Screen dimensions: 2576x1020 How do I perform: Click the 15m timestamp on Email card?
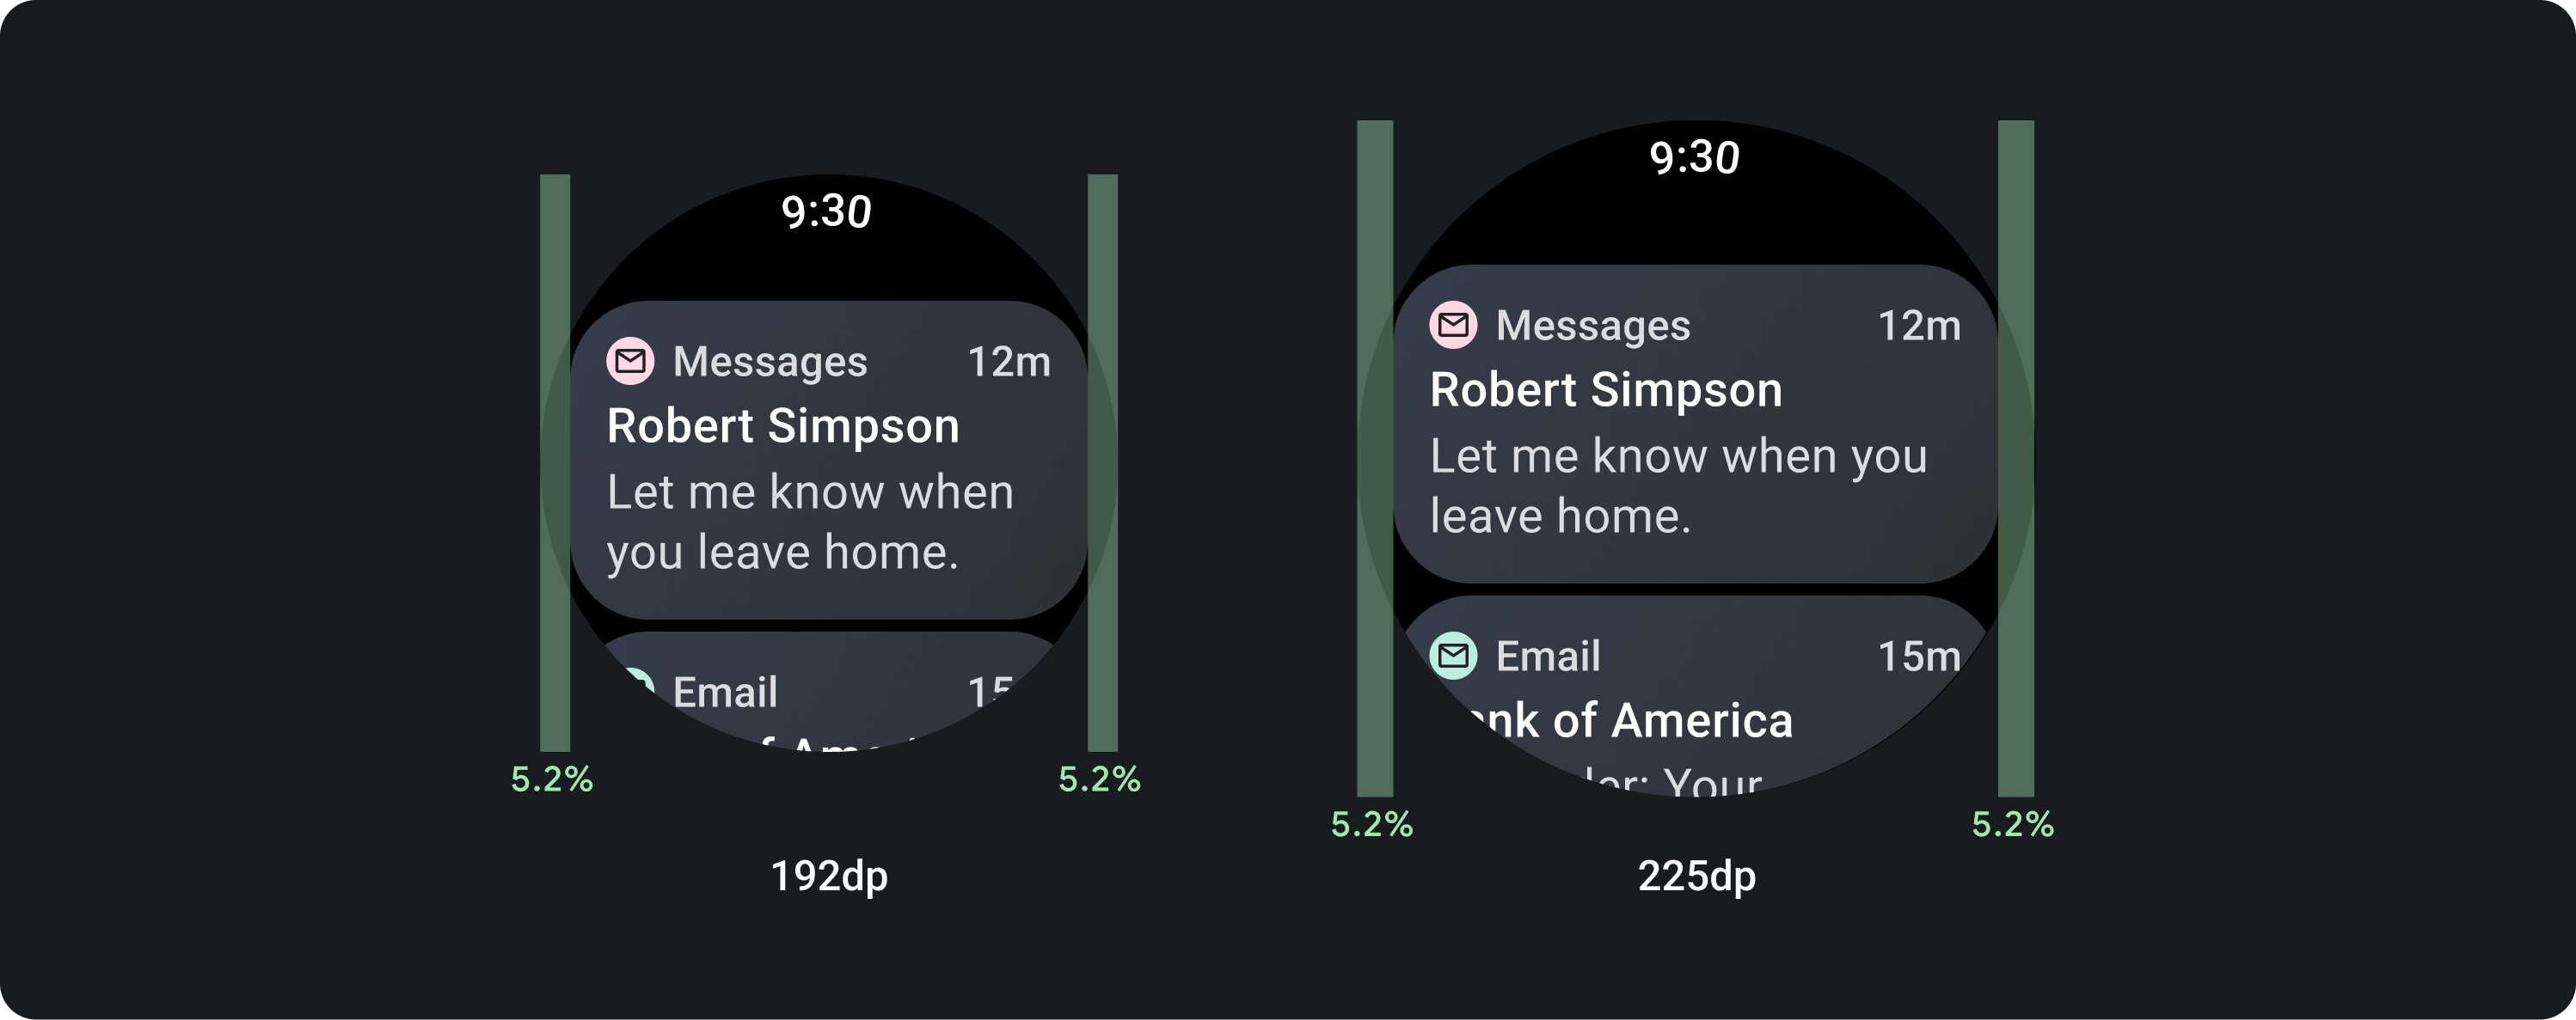(1918, 657)
